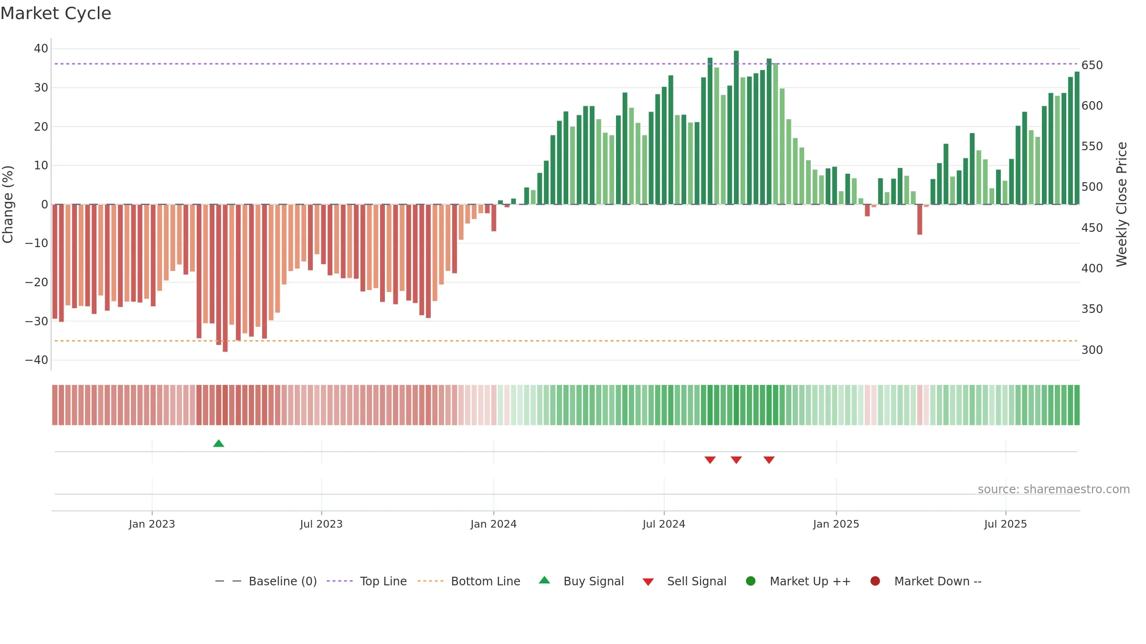
Task: Click the red Sell Signal legend triangle icon
Action: 648,582
